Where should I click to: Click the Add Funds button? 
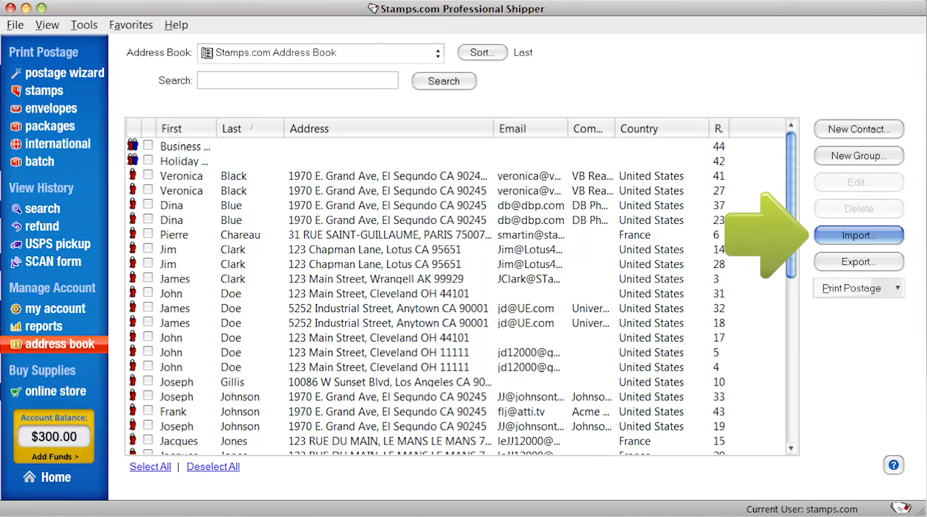(x=55, y=456)
